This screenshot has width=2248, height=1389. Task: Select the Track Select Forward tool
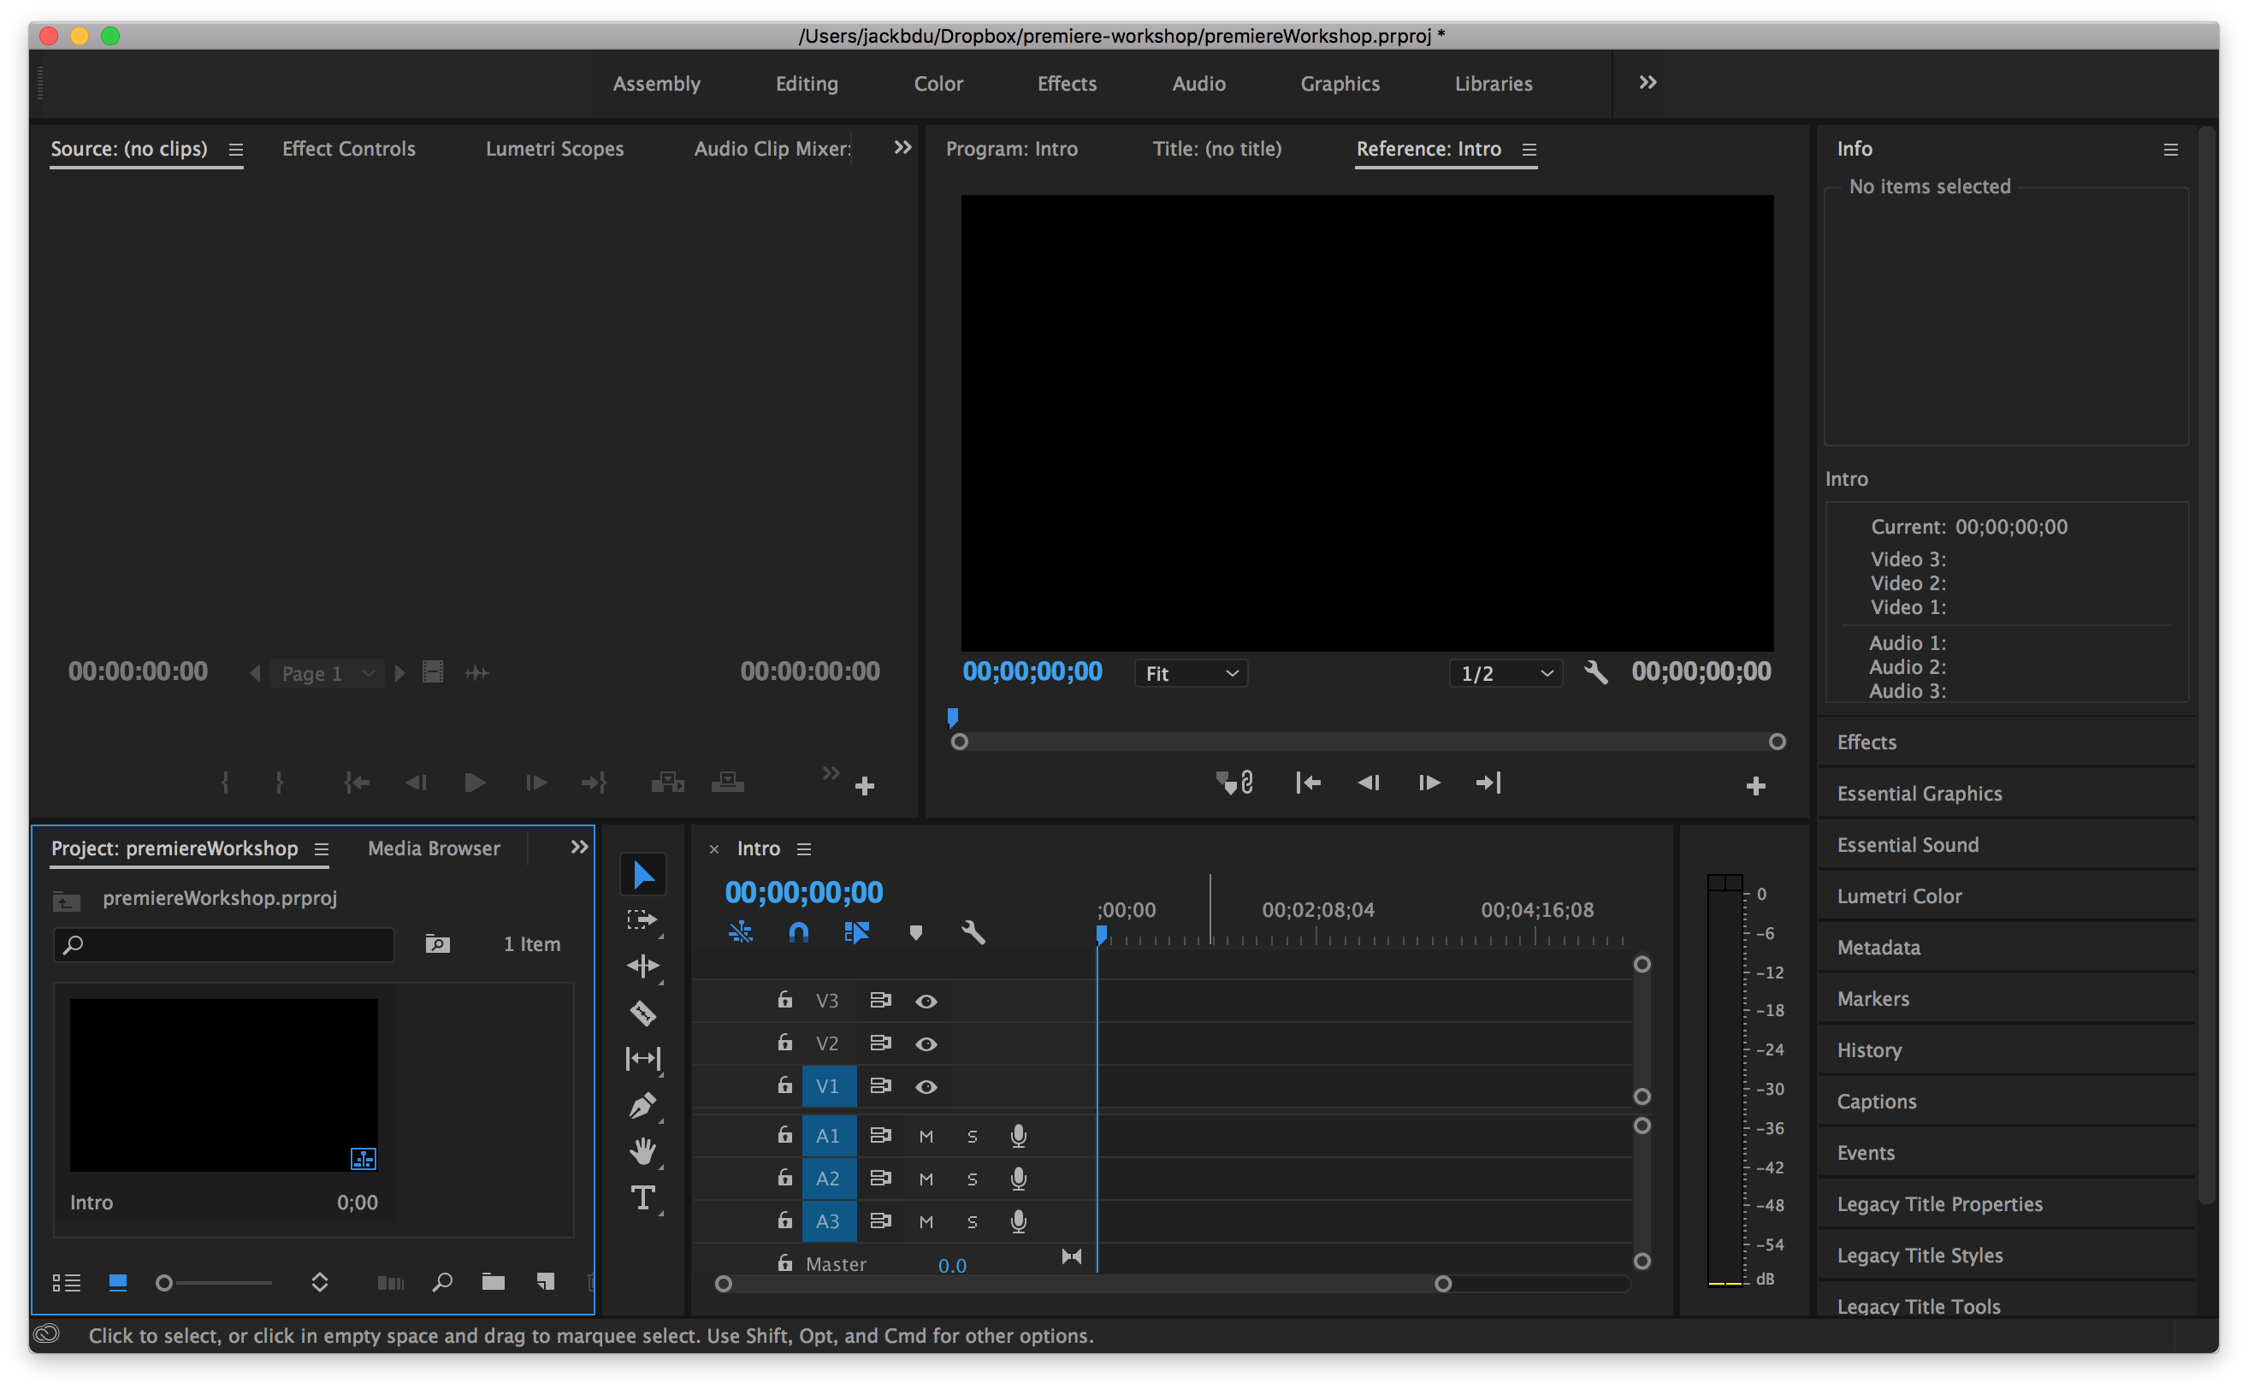pos(643,919)
